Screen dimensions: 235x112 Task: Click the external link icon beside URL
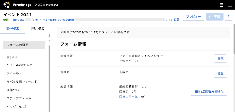[171, 20]
